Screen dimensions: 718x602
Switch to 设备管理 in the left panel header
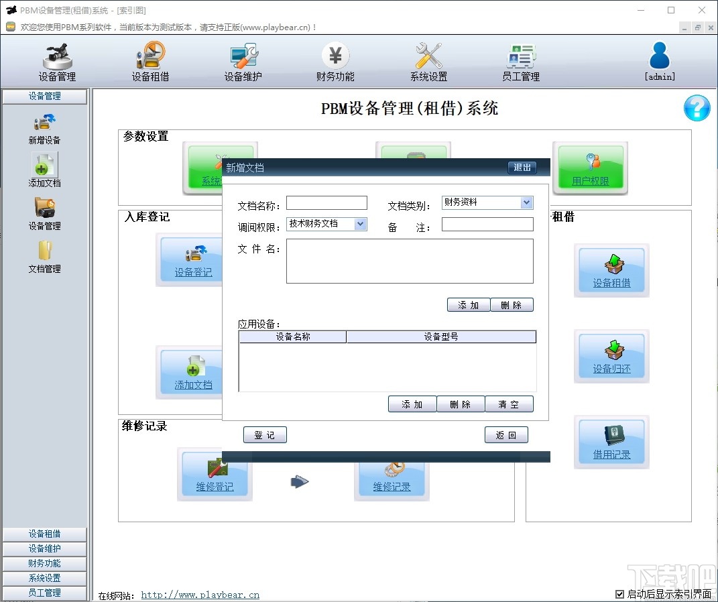[x=44, y=97]
